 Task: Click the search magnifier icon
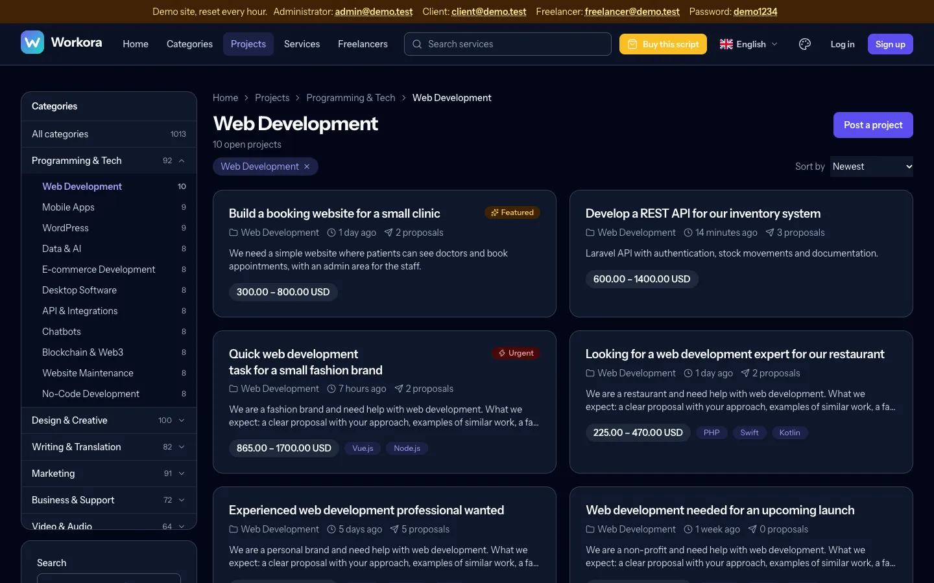417,44
